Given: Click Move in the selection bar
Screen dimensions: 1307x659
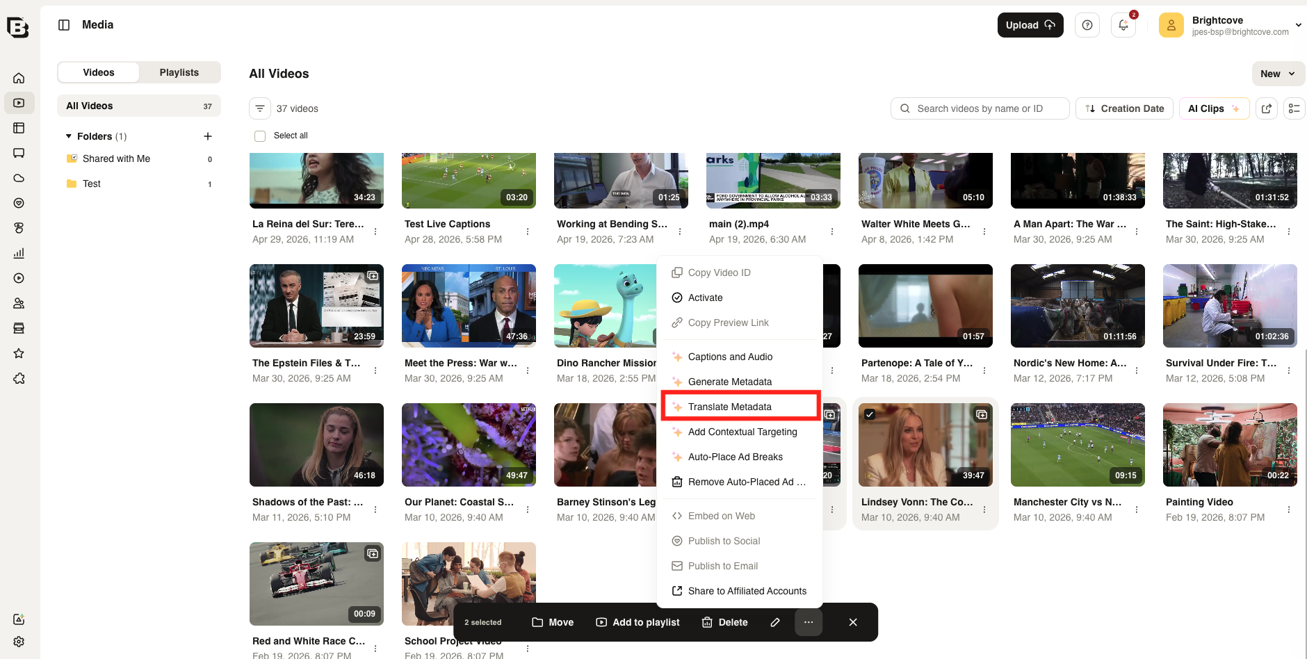Looking at the screenshot, I should point(553,622).
